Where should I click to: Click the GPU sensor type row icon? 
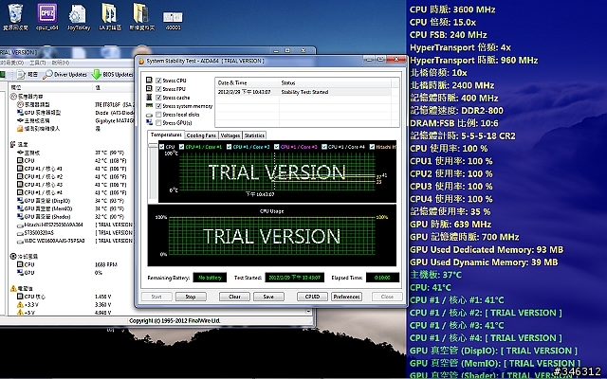[20, 113]
